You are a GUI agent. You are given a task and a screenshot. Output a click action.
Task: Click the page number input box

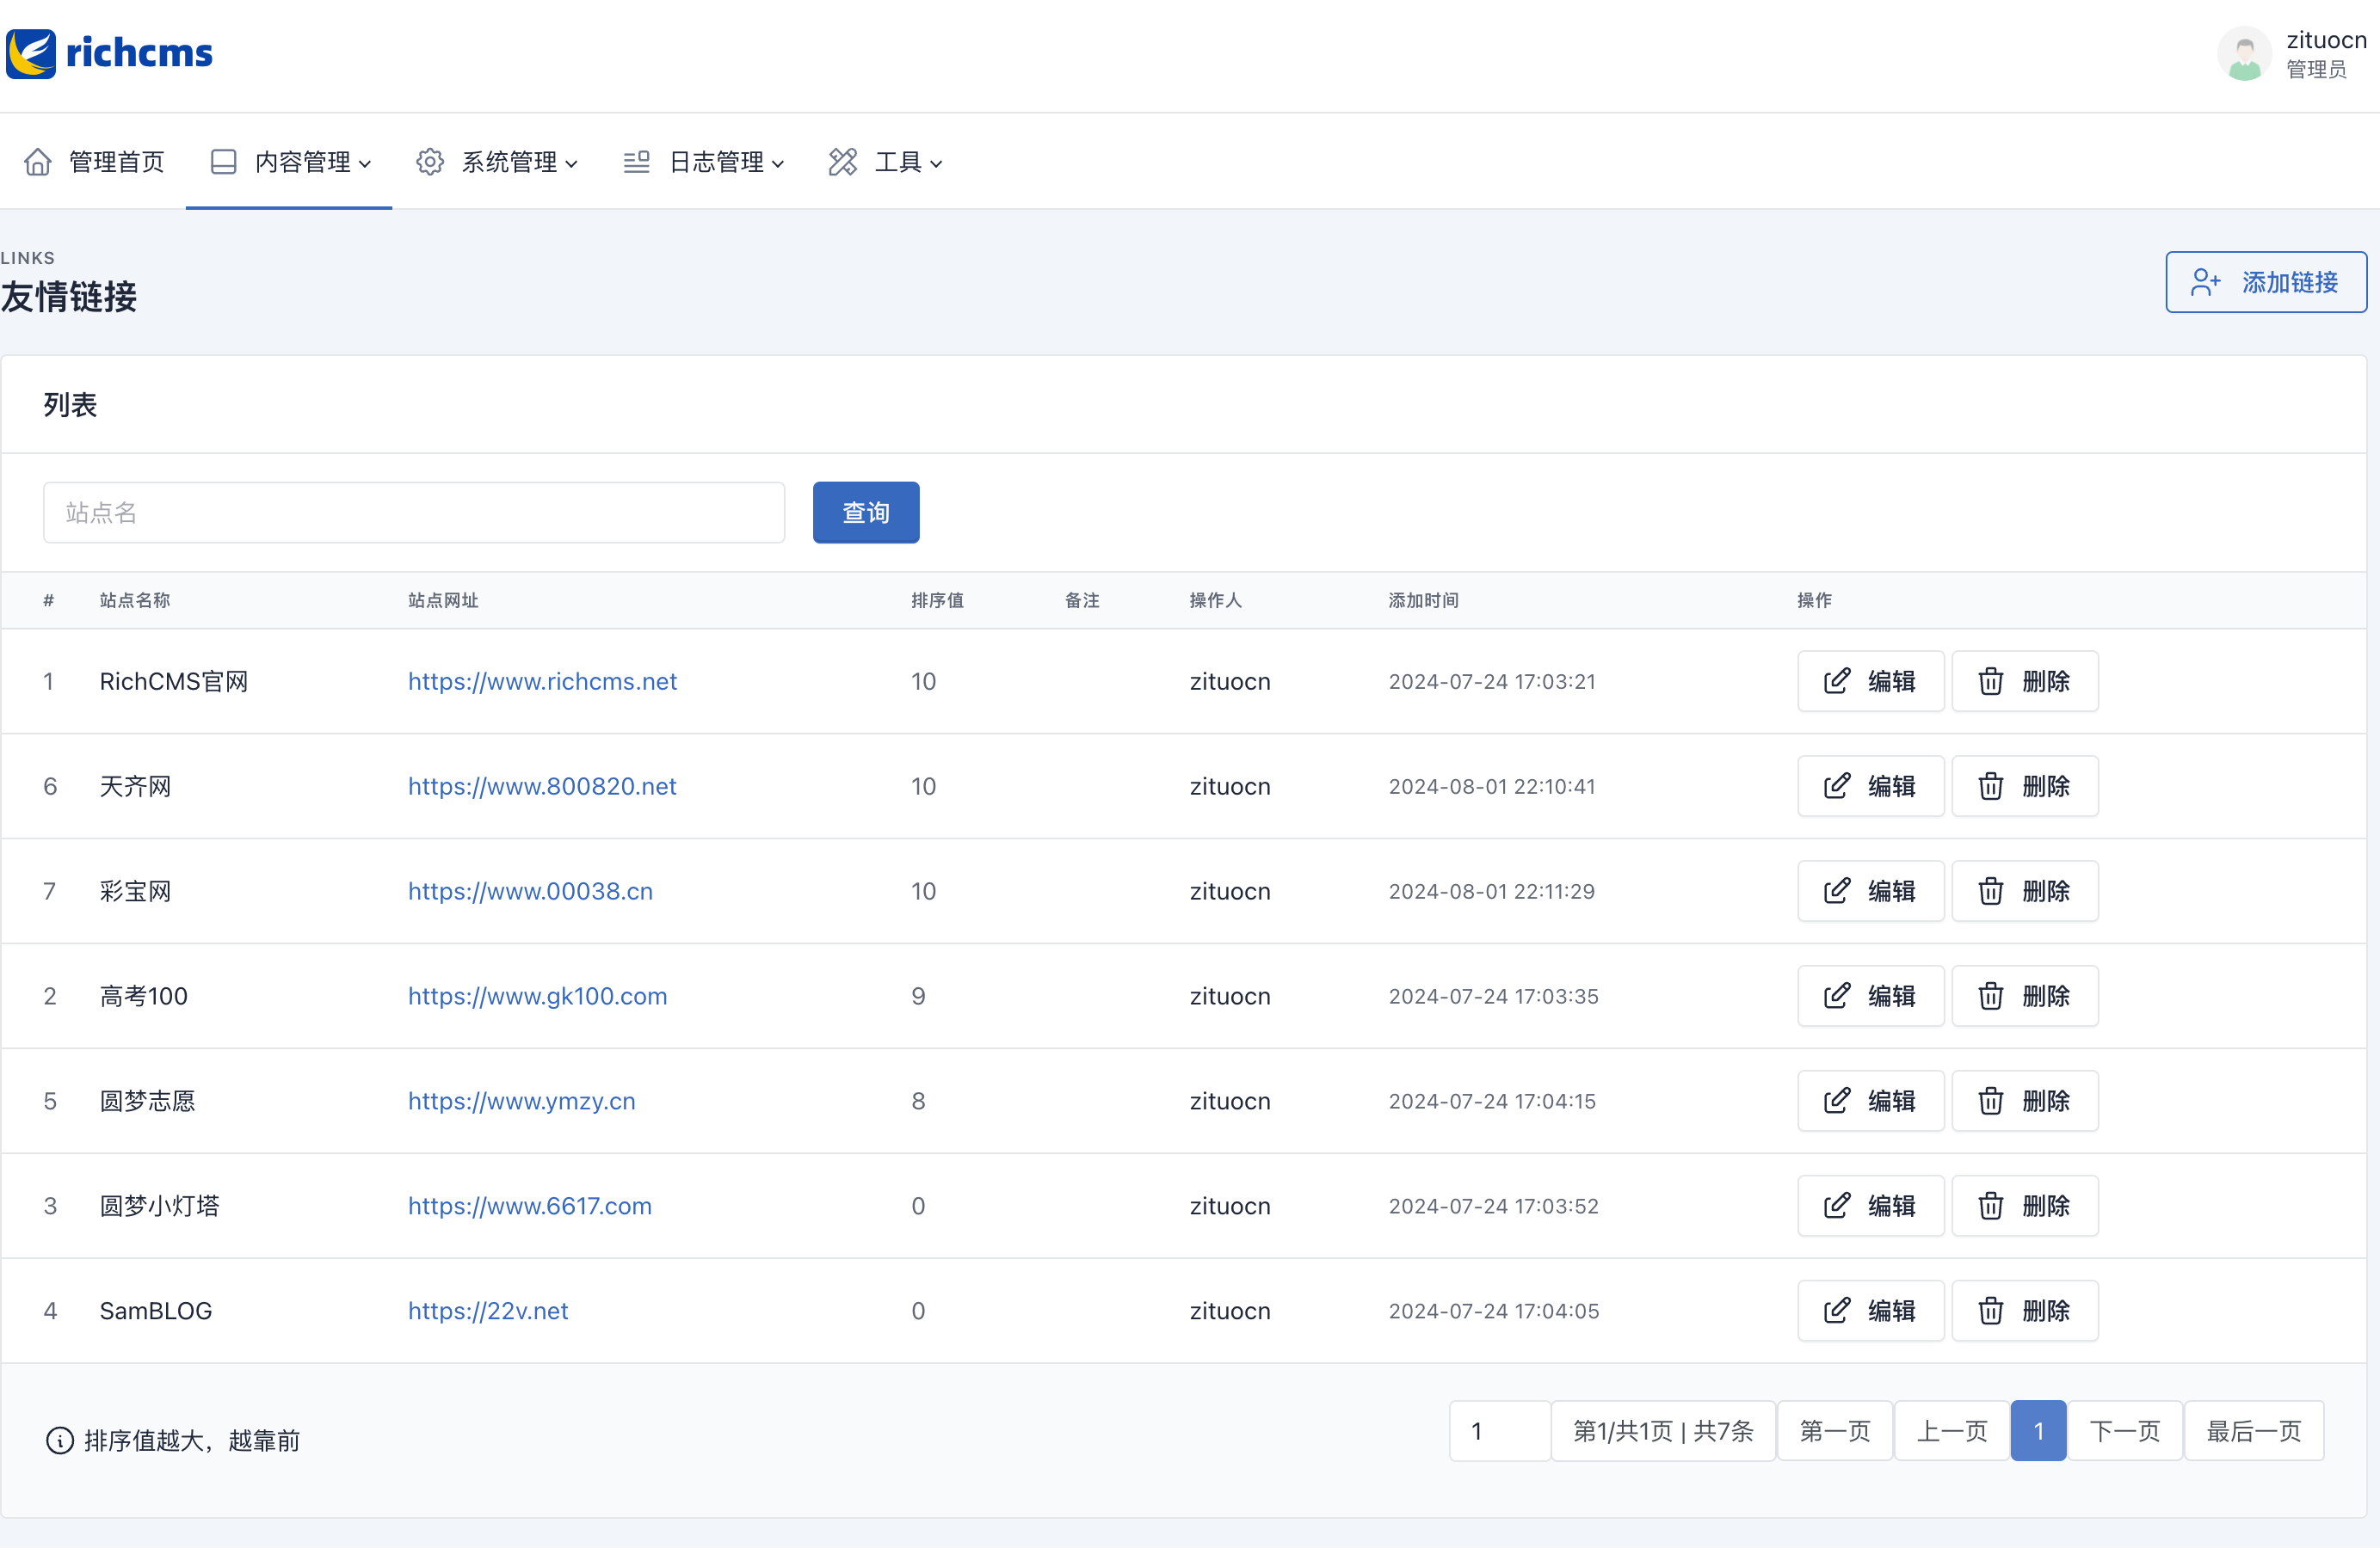(1500, 1431)
